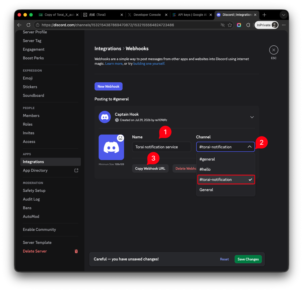Switch to the Copy of Torai_X_auto tab

tap(59, 15)
